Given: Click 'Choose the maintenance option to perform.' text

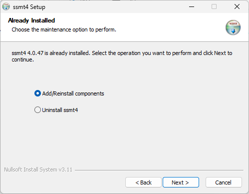Looking at the screenshot, I should click(x=64, y=29).
